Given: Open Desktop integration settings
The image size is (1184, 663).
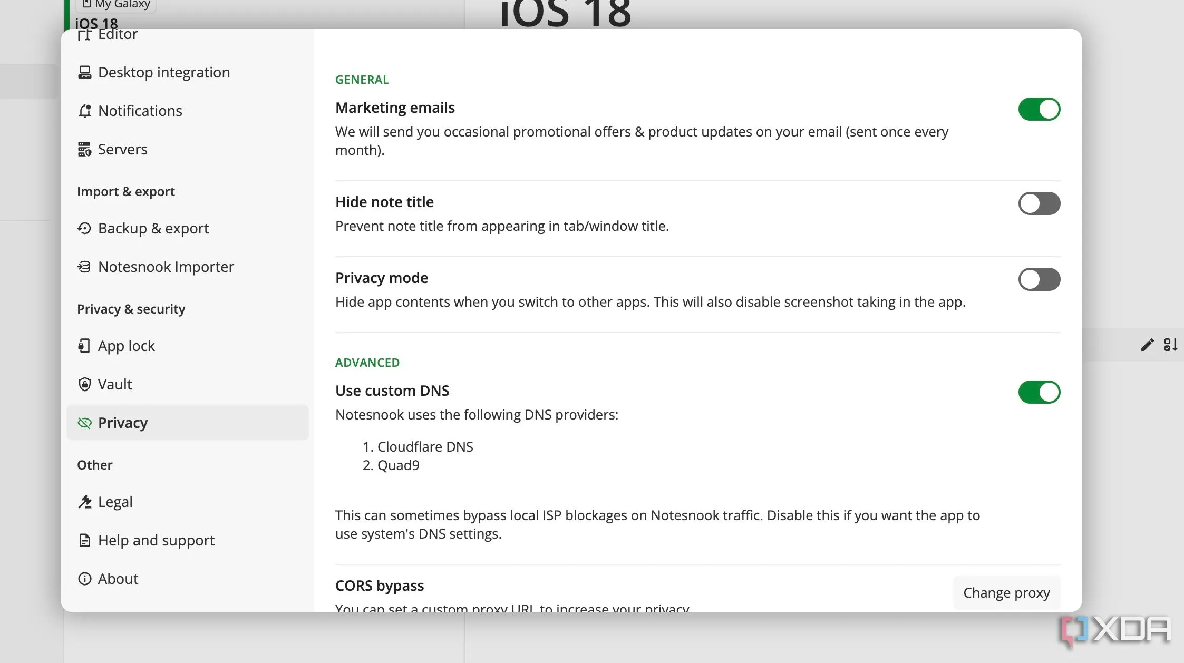Looking at the screenshot, I should (188, 72).
